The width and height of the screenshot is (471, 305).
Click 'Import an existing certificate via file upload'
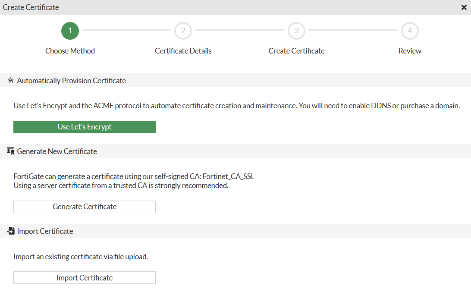point(81,257)
